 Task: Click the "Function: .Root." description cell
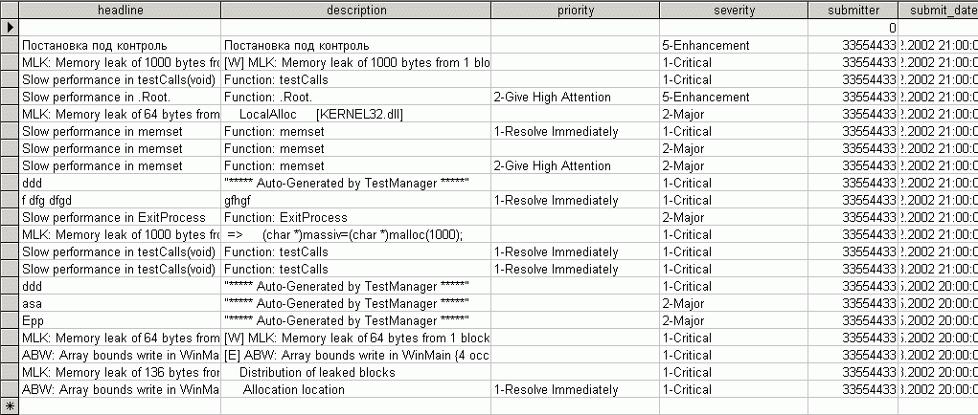click(x=355, y=97)
